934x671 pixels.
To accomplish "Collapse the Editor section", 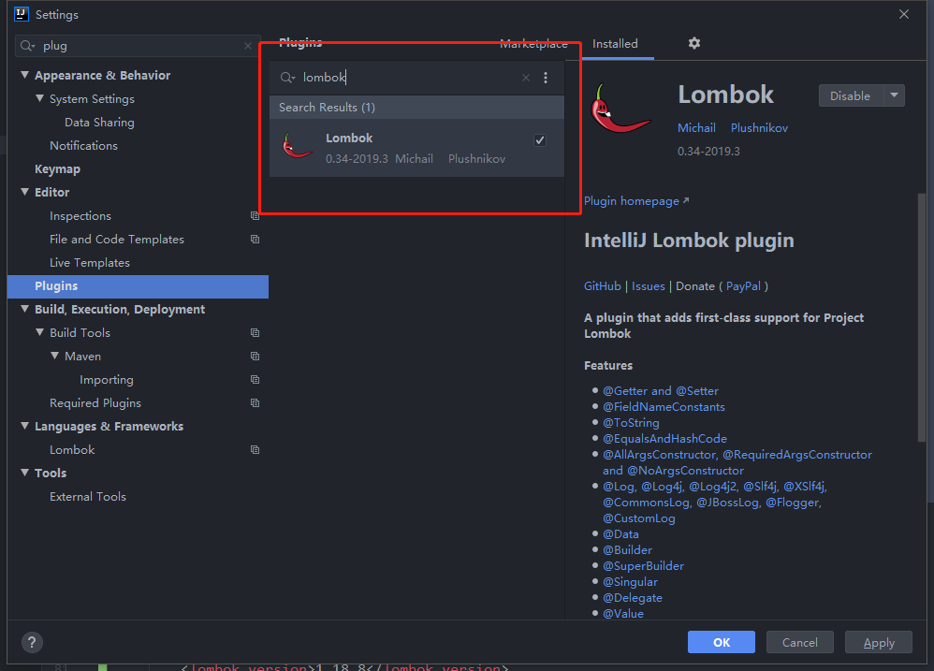I will click(x=24, y=192).
